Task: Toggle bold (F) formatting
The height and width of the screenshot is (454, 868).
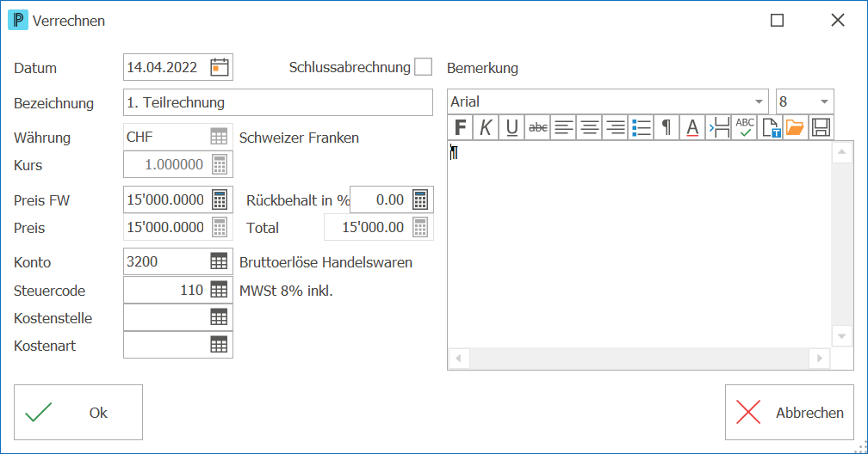Action: (460, 128)
